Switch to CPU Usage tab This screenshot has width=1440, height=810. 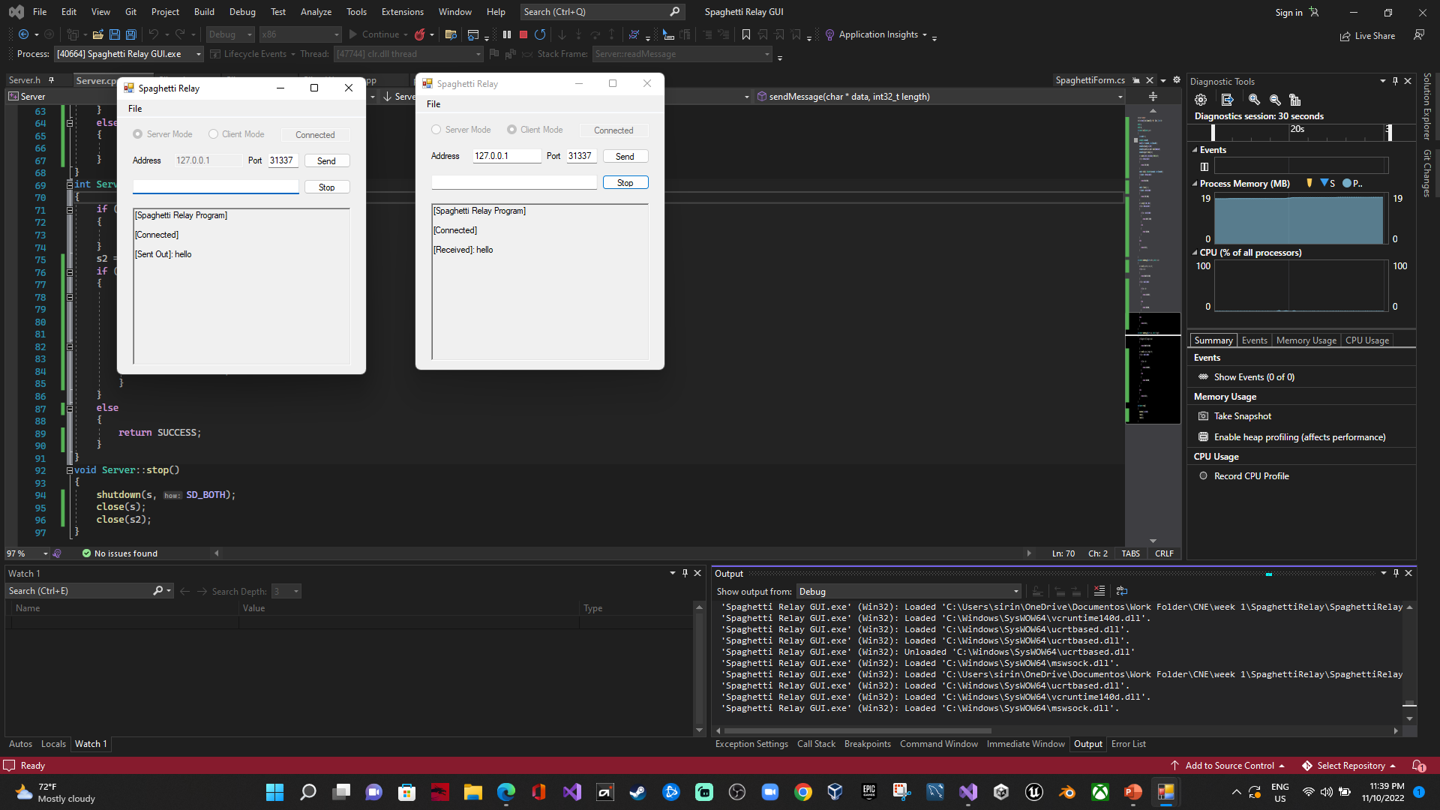[1366, 340]
